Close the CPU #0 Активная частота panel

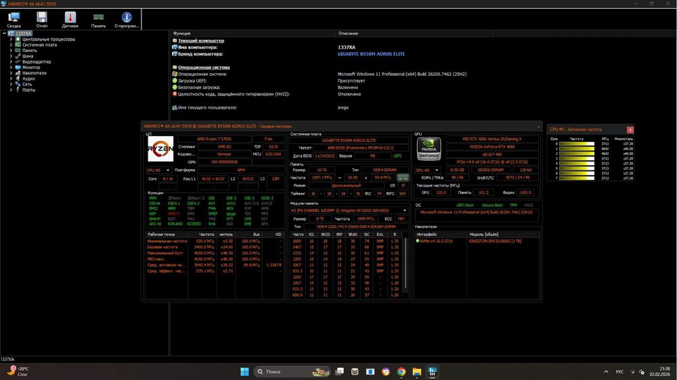coord(630,129)
